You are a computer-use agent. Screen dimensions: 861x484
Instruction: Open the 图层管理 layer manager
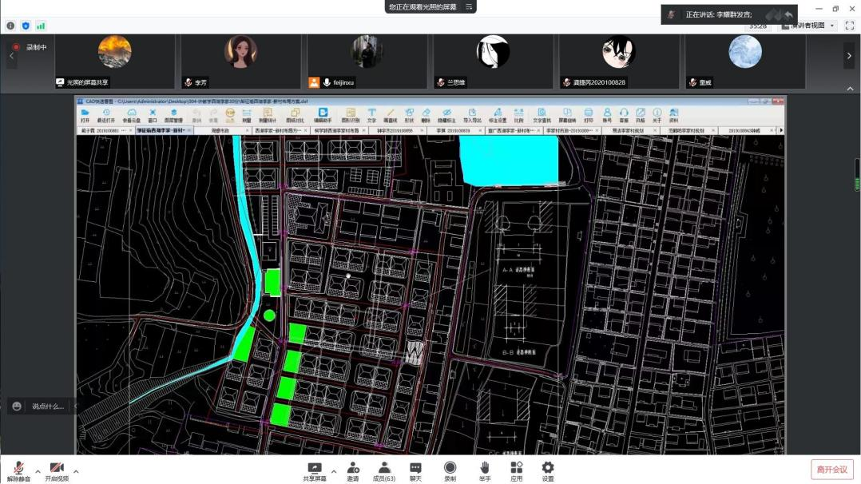173,115
